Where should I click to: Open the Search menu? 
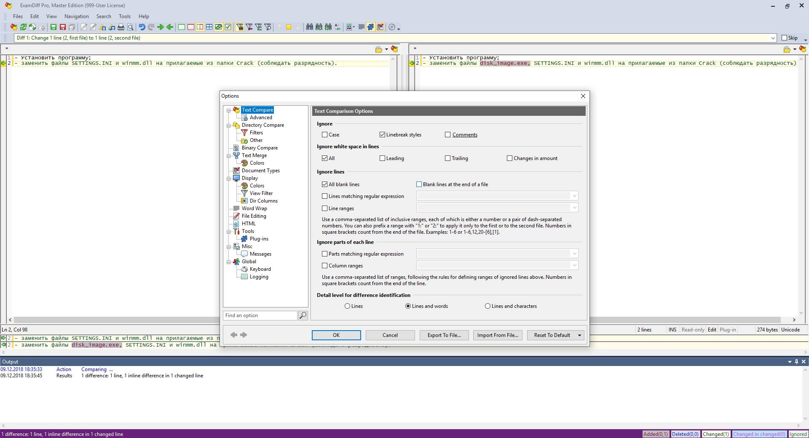tap(104, 16)
